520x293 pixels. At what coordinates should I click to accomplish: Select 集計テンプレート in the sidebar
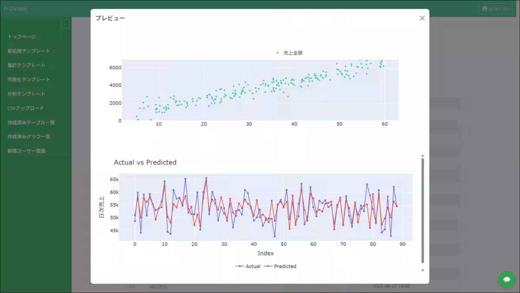tap(26, 65)
